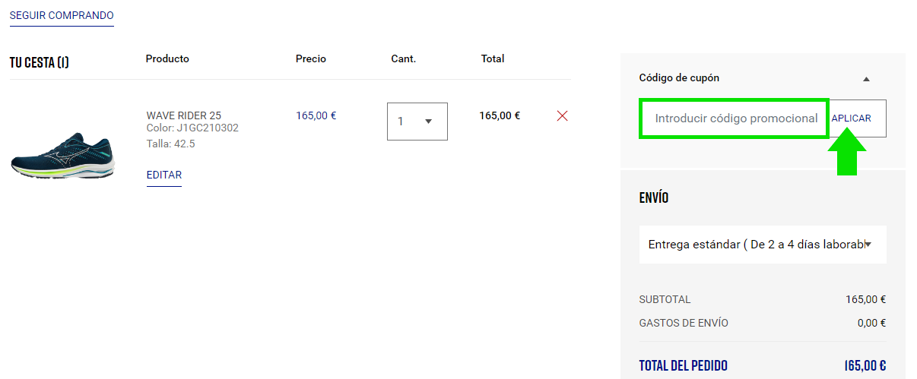Viewport: 917px width, 379px height.
Task: Select the TU CESTA (1) heading
Action: coord(40,62)
